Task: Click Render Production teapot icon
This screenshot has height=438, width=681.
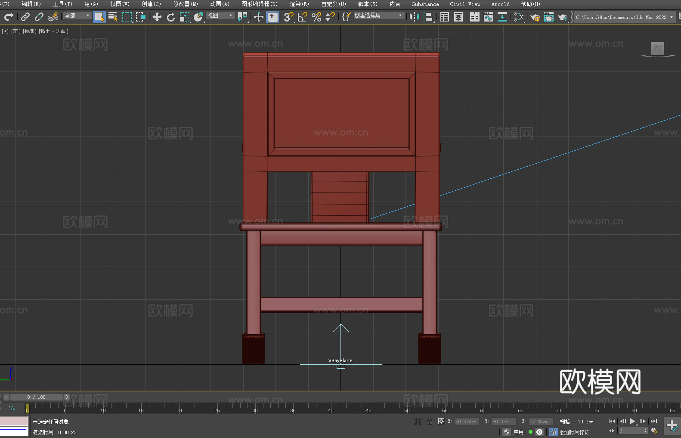Action: click(563, 17)
